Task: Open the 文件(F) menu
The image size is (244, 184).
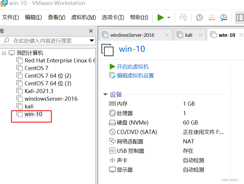Action: [11, 17]
